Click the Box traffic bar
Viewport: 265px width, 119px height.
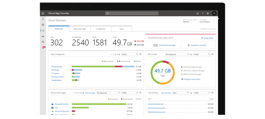click(x=80, y=107)
